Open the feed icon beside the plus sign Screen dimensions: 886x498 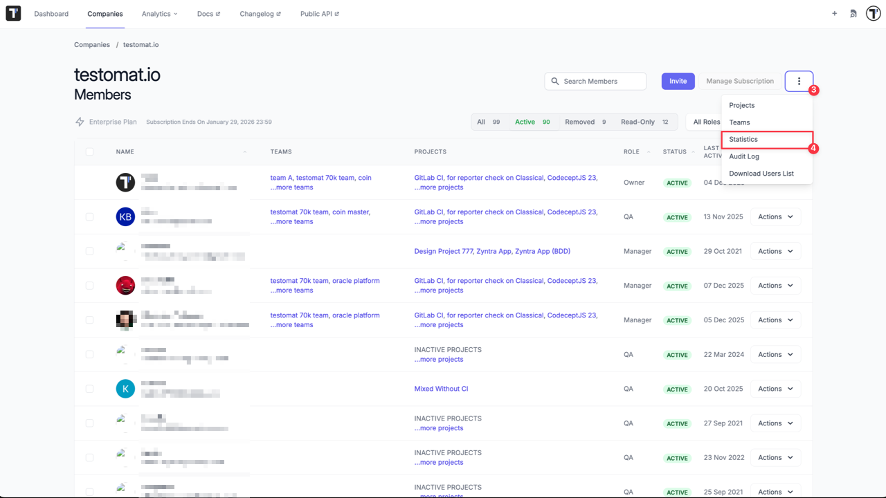click(x=853, y=13)
